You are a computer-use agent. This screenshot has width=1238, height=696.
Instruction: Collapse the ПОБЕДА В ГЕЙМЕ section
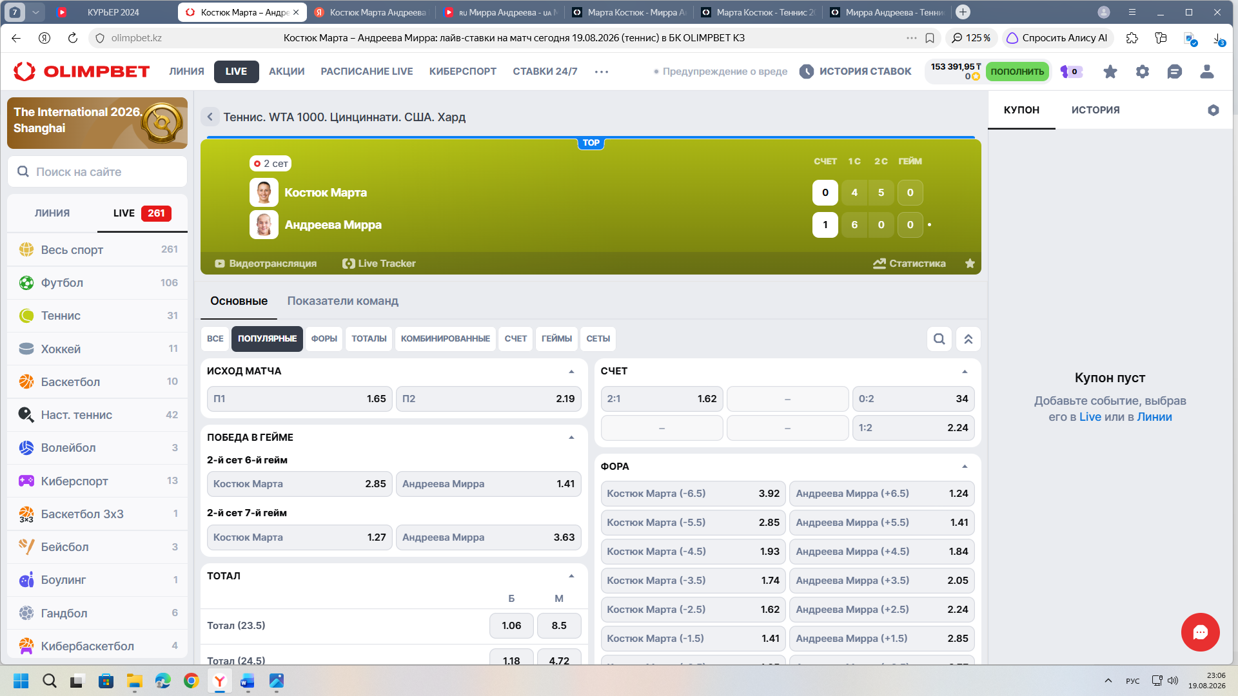[x=571, y=438]
